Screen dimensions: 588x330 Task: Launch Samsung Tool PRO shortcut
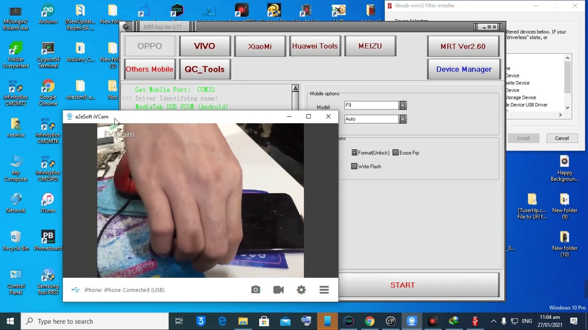coord(48,281)
